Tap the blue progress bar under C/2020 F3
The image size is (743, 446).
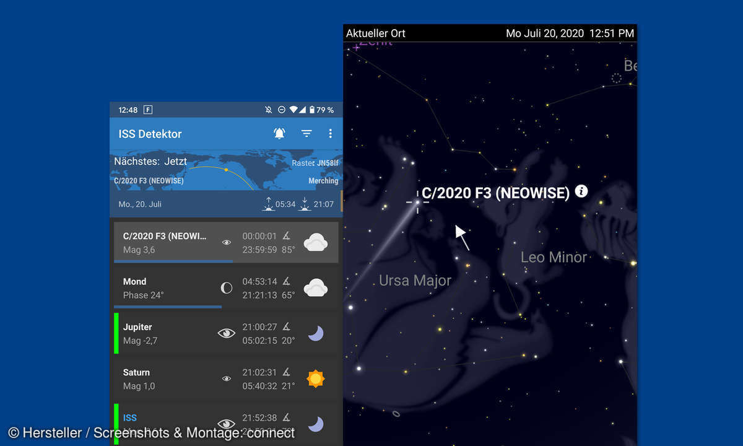point(174,261)
